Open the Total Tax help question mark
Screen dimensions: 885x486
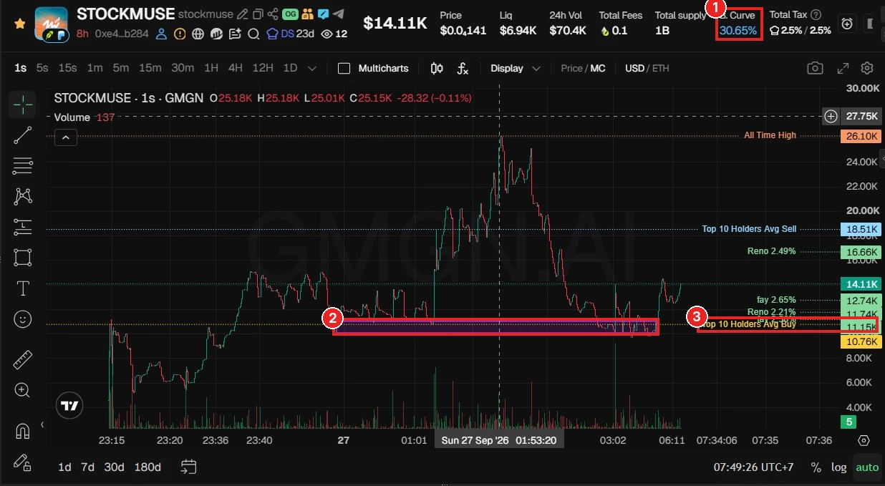(x=816, y=14)
